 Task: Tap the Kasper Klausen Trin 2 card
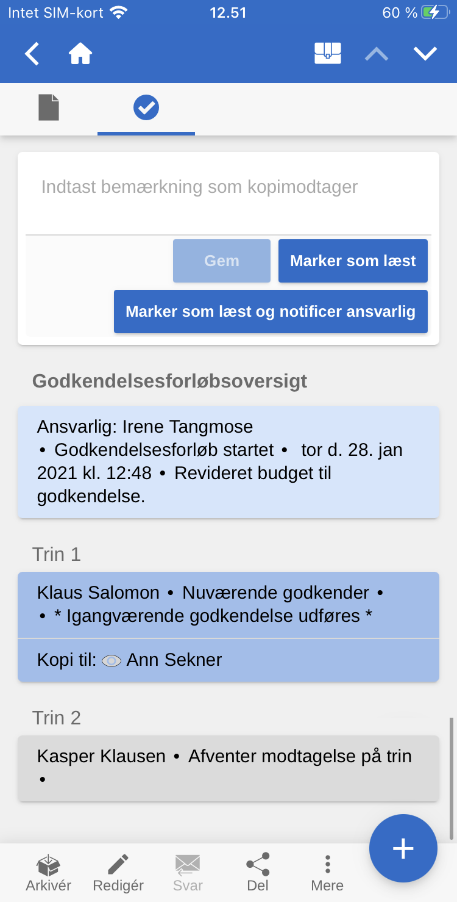coord(228,768)
